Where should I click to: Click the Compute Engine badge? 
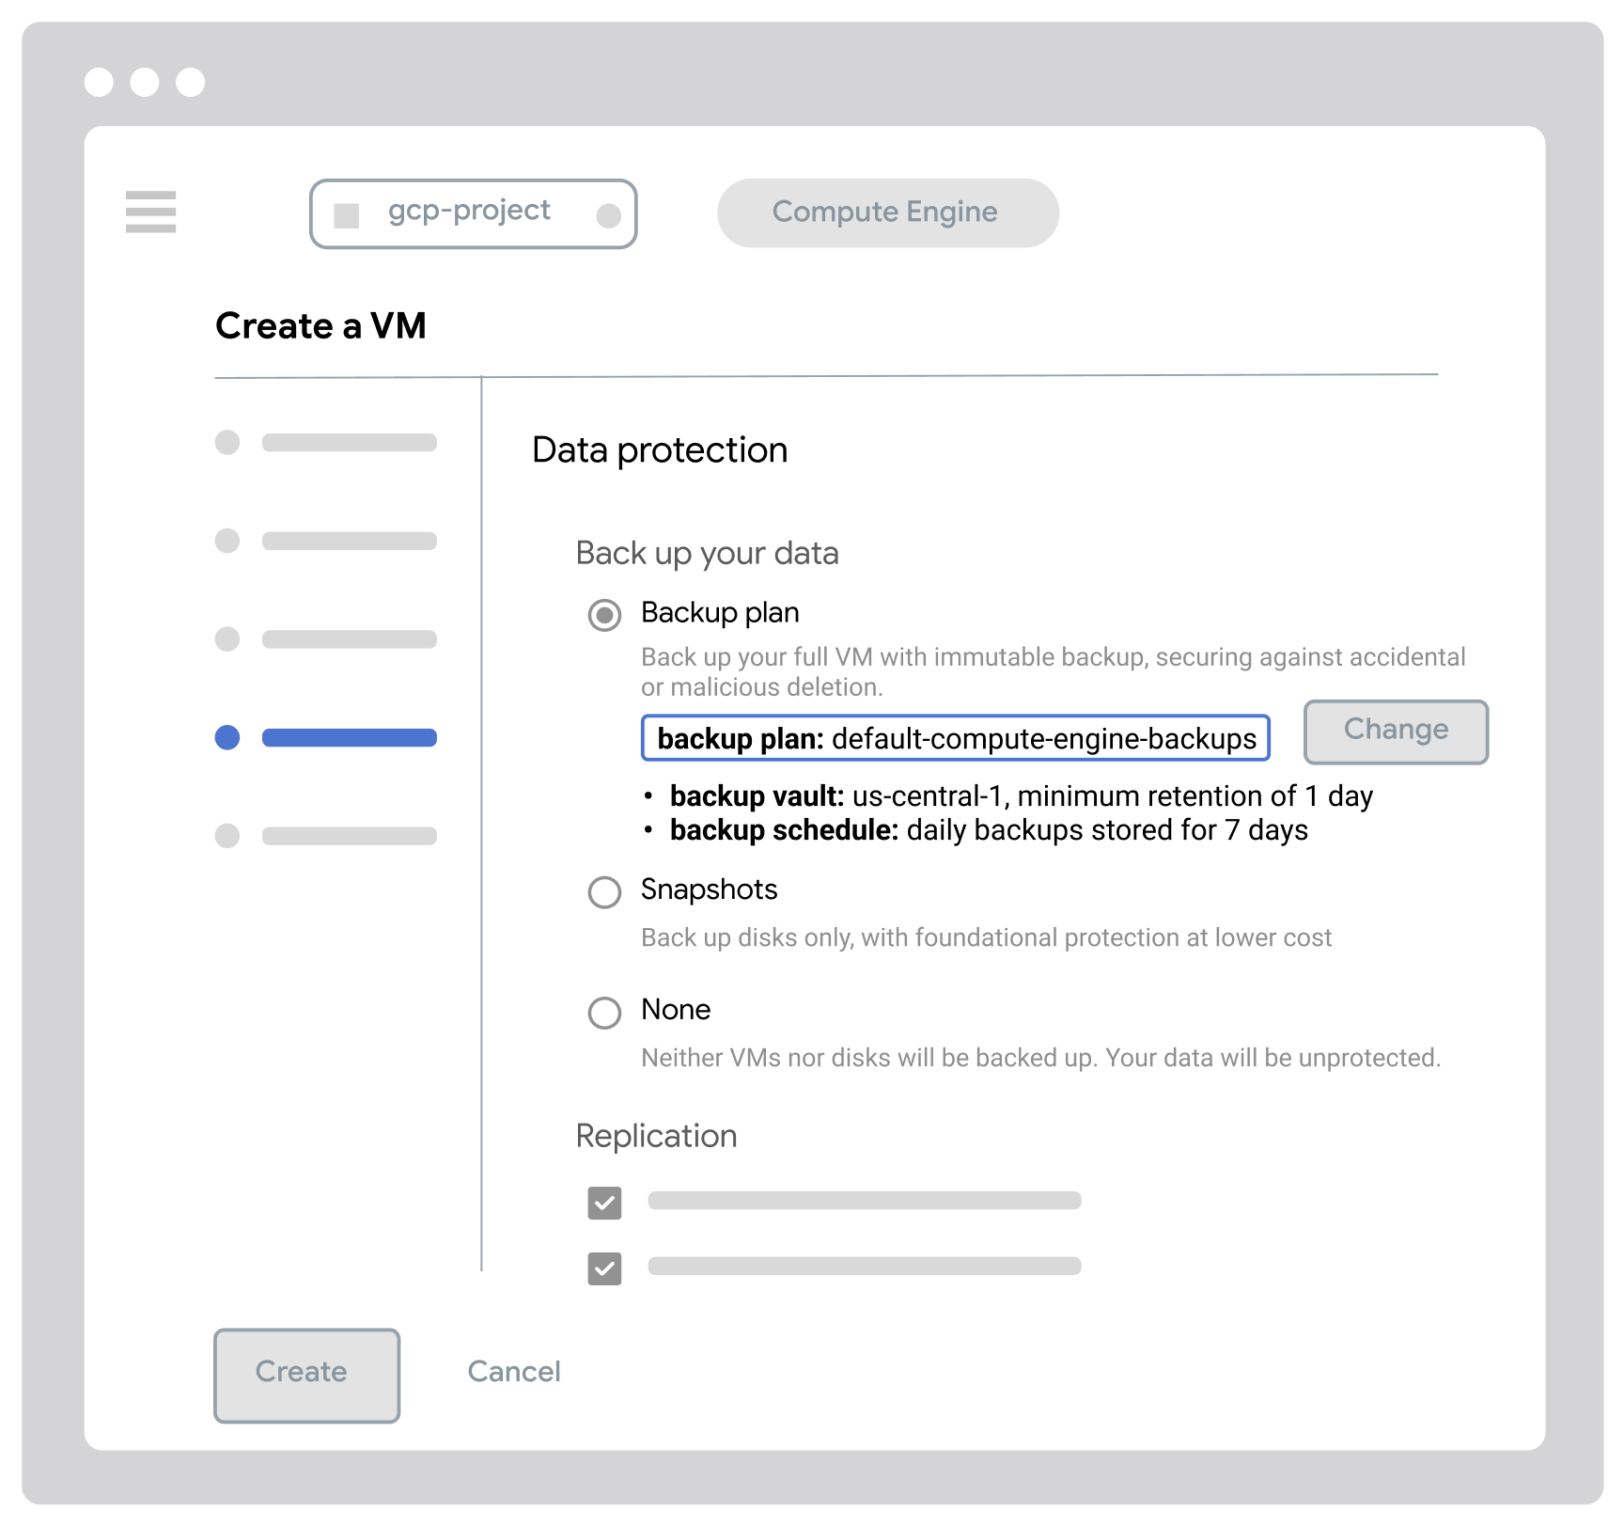(x=886, y=213)
